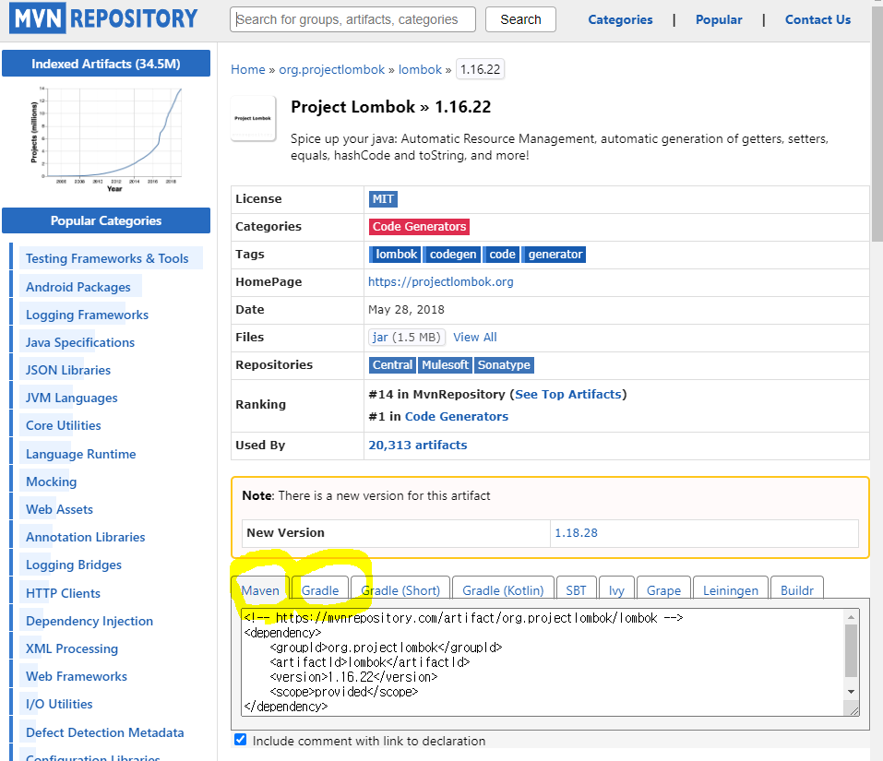883x761 pixels.
Task: Open the Central repository badge
Action: (392, 364)
